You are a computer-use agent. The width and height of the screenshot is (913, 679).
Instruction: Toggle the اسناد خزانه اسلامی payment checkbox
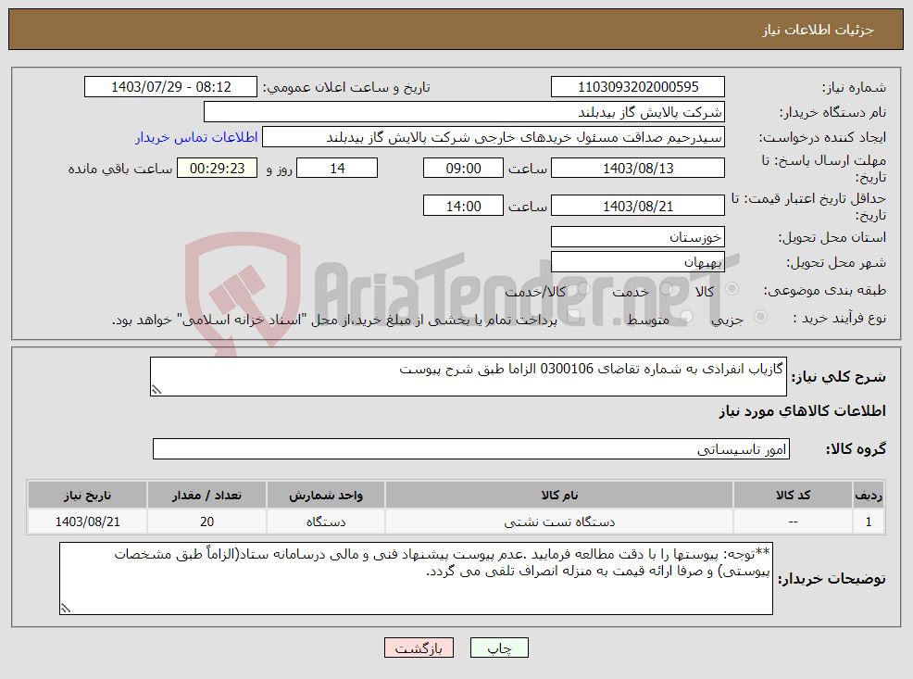pyautogui.click(x=575, y=317)
